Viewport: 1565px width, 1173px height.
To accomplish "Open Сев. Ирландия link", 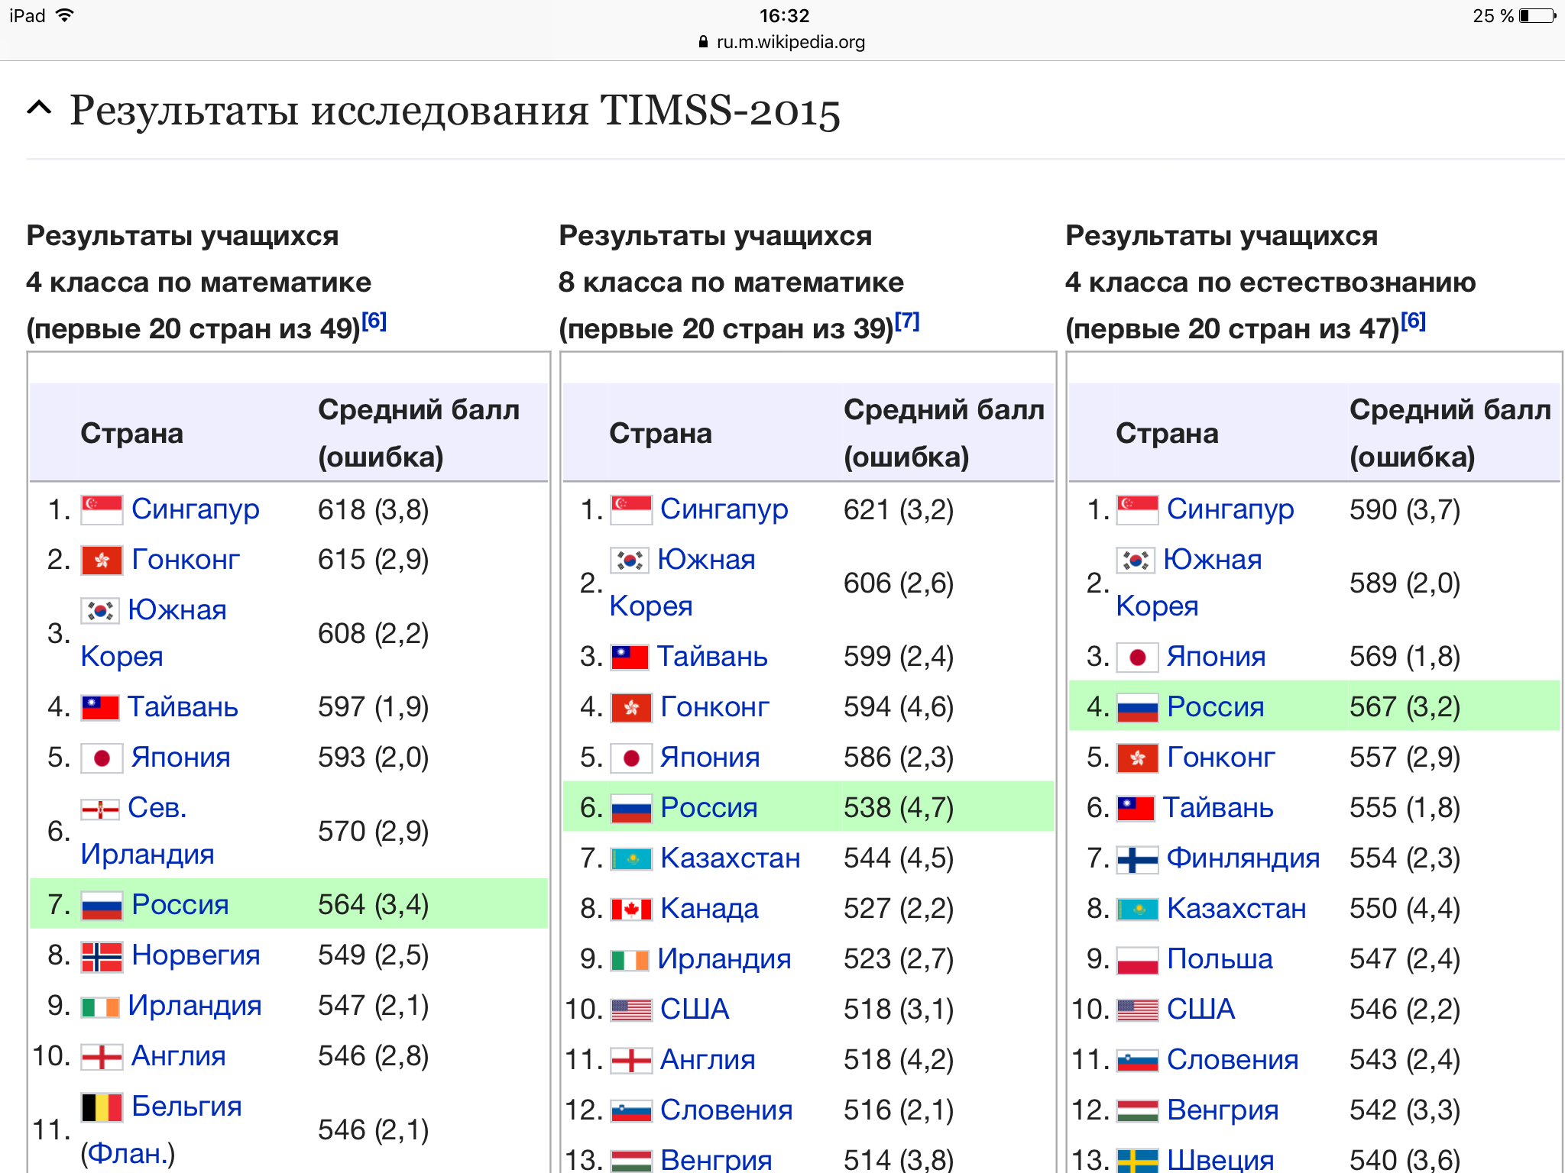I will point(157,808).
